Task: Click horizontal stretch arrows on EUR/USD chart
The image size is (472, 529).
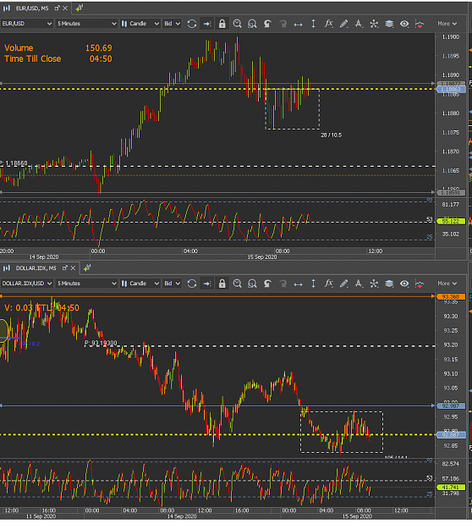Action: [298, 24]
